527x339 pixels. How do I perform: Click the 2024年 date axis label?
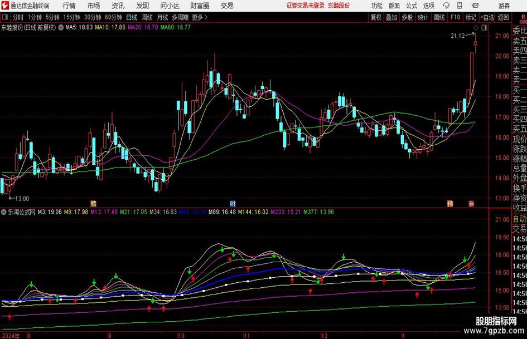(x=11, y=335)
